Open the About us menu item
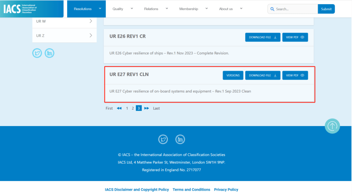The height and width of the screenshot is (196, 352). (226, 9)
